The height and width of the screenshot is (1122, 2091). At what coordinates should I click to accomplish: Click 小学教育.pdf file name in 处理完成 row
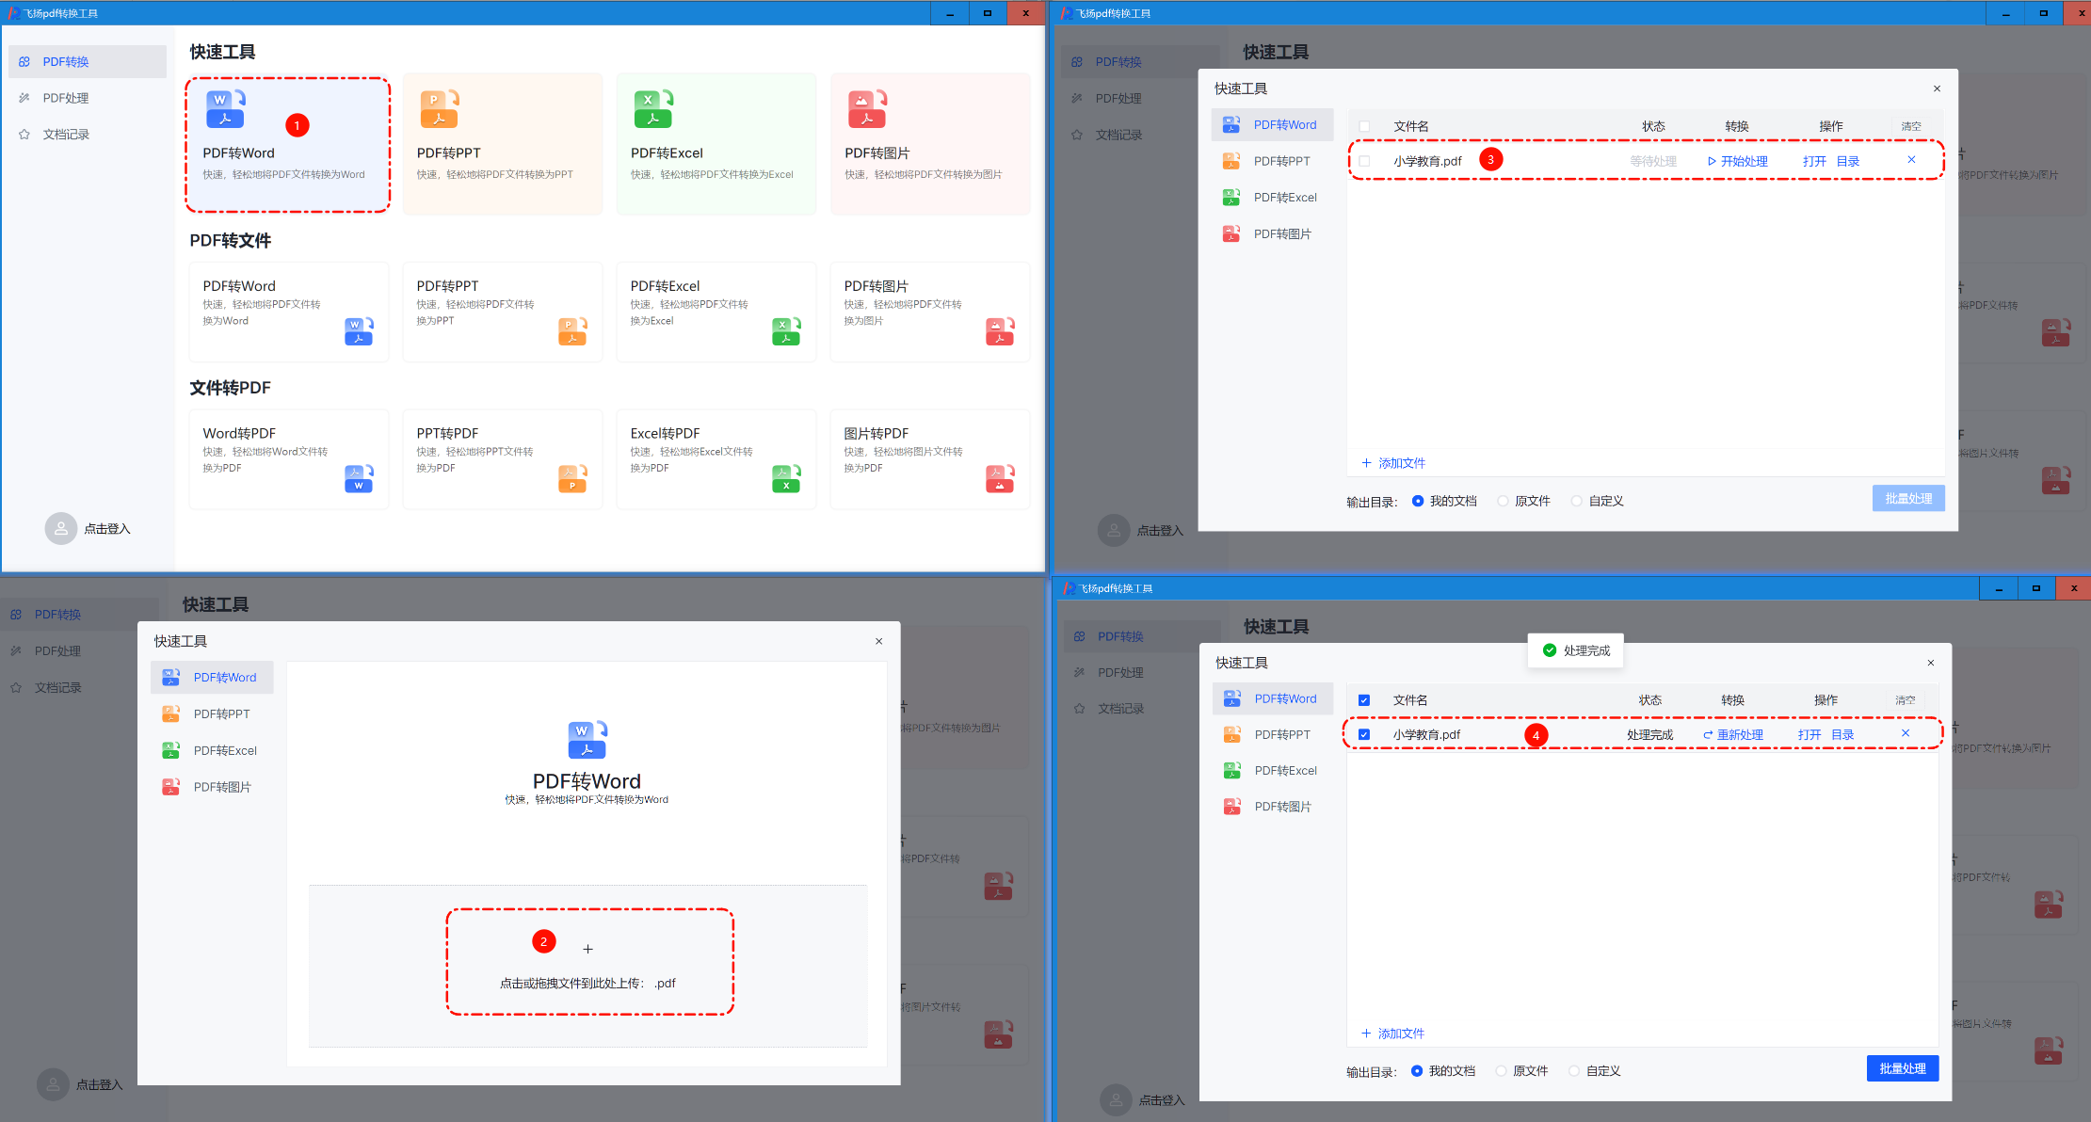tap(1426, 734)
